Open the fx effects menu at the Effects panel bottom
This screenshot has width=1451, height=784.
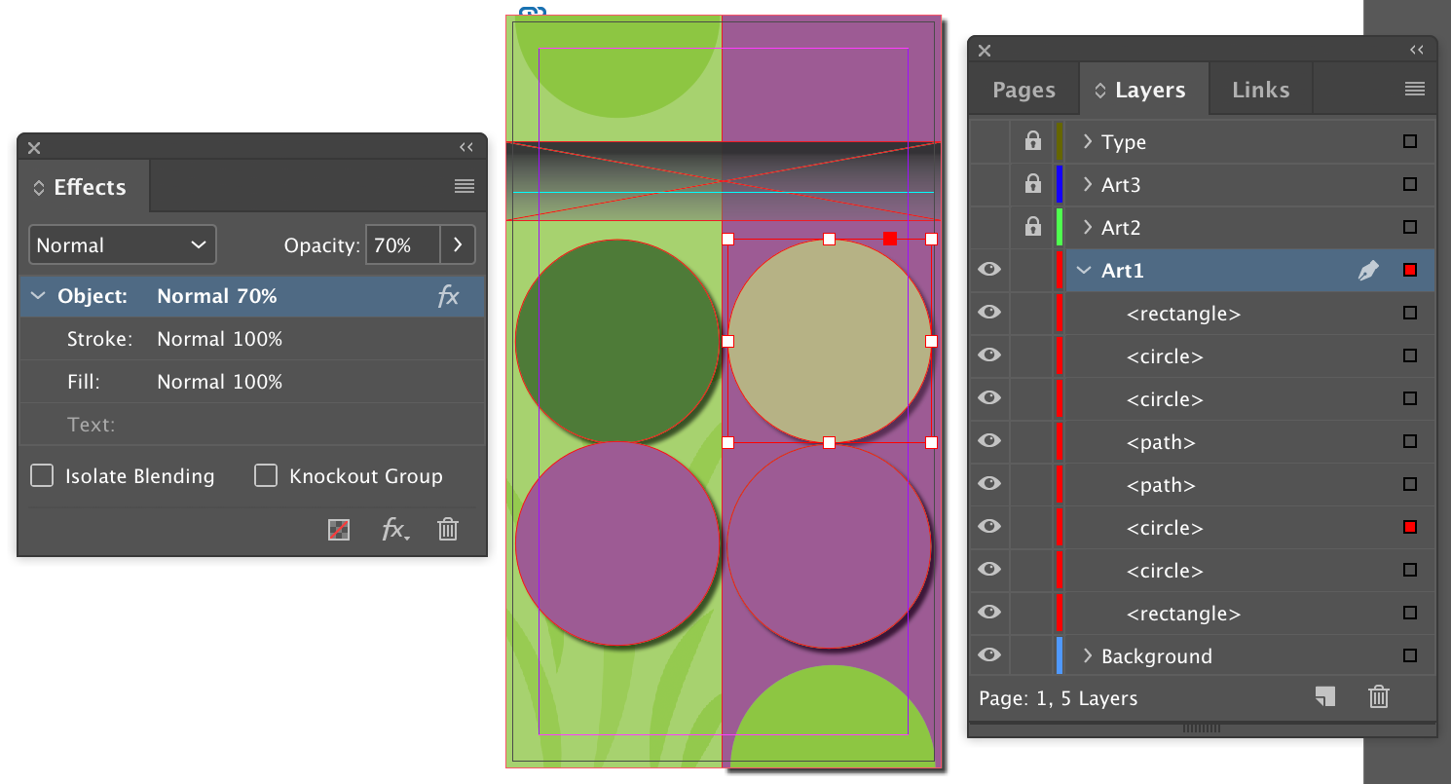(x=394, y=530)
